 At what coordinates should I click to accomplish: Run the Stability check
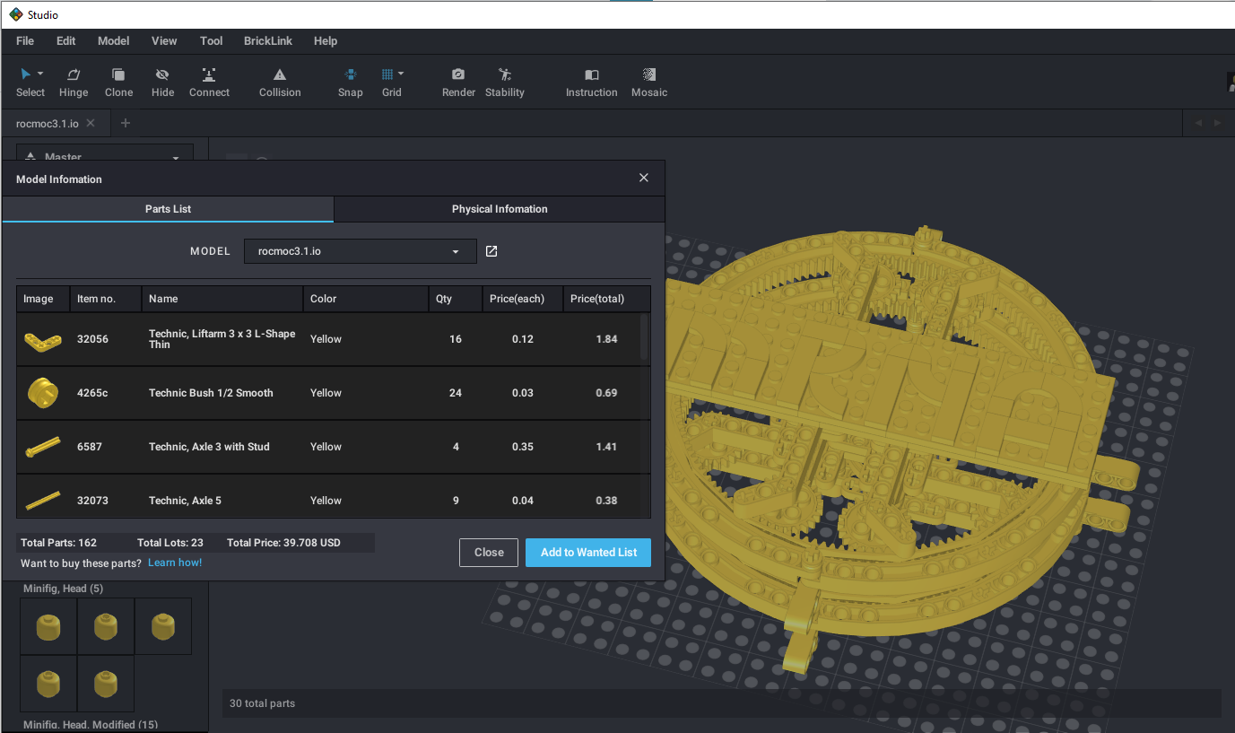click(x=505, y=83)
